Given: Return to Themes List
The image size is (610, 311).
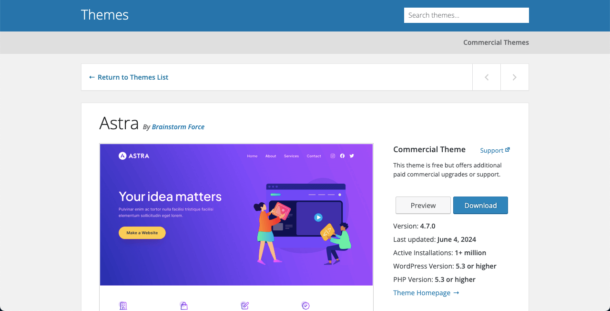Looking at the screenshot, I should tap(129, 77).
